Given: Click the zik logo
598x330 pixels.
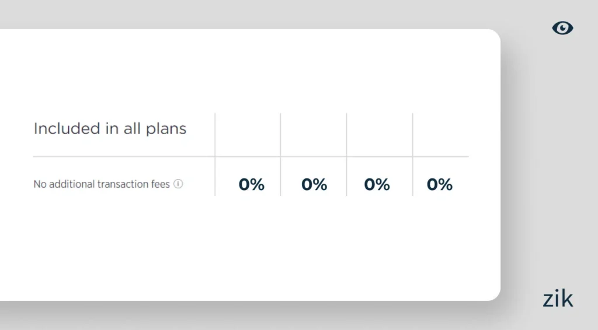Looking at the screenshot, I should click(558, 299).
